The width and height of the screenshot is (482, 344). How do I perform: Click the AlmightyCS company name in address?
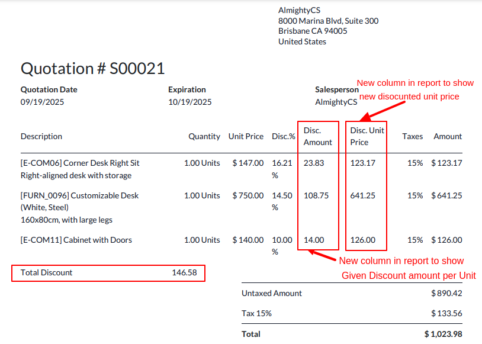(301, 10)
